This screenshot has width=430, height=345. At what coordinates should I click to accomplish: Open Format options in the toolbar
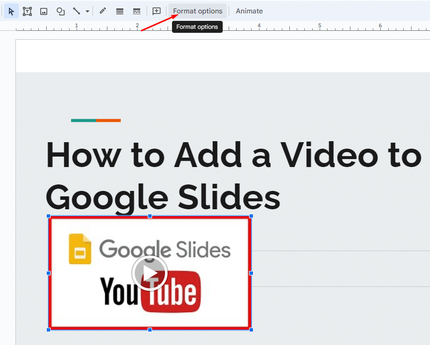click(x=198, y=11)
